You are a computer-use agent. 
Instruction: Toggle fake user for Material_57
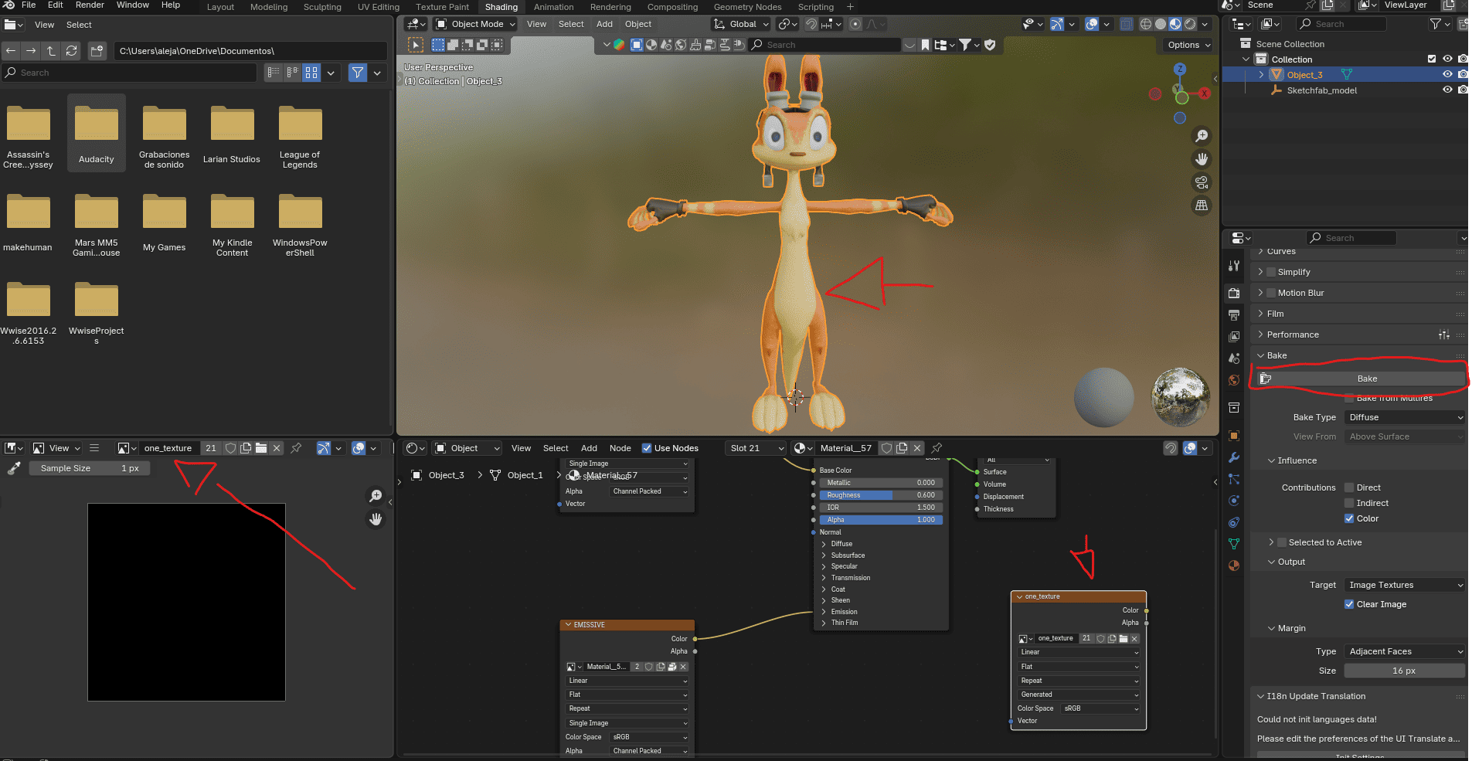[x=887, y=448]
